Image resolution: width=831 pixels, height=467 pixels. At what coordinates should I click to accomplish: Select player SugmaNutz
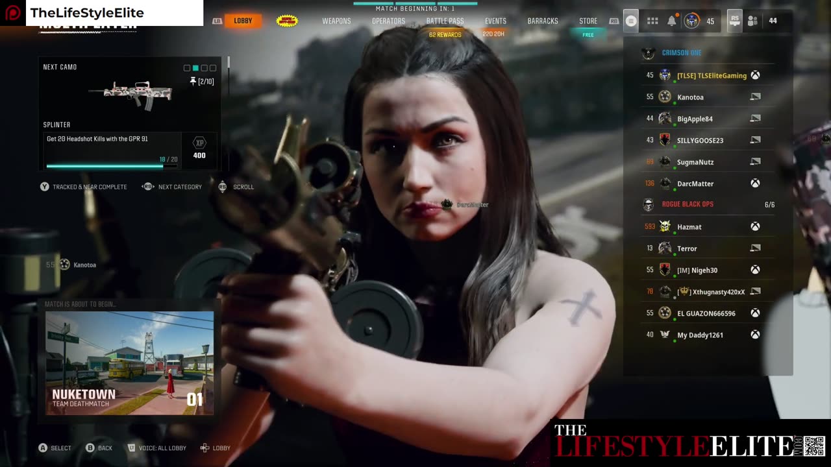(x=708, y=162)
